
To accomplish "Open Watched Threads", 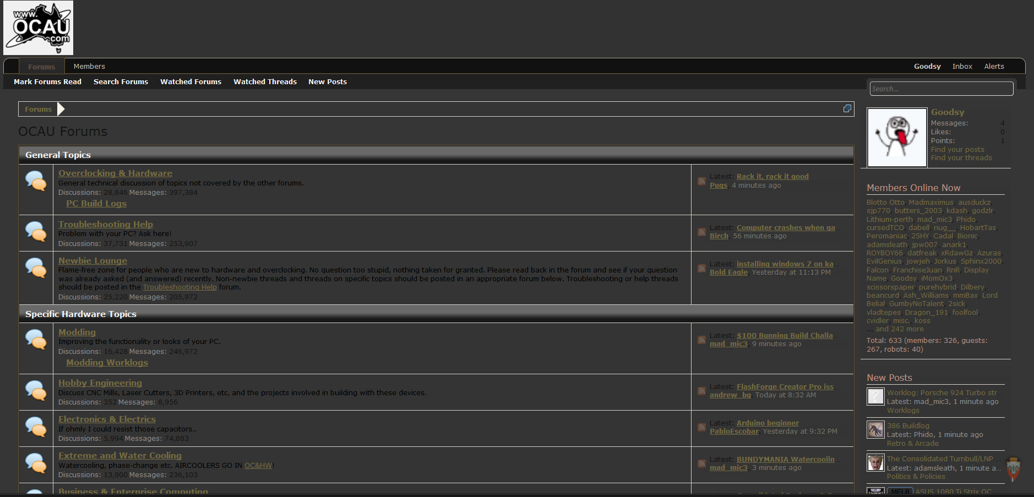I will click(265, 81).
